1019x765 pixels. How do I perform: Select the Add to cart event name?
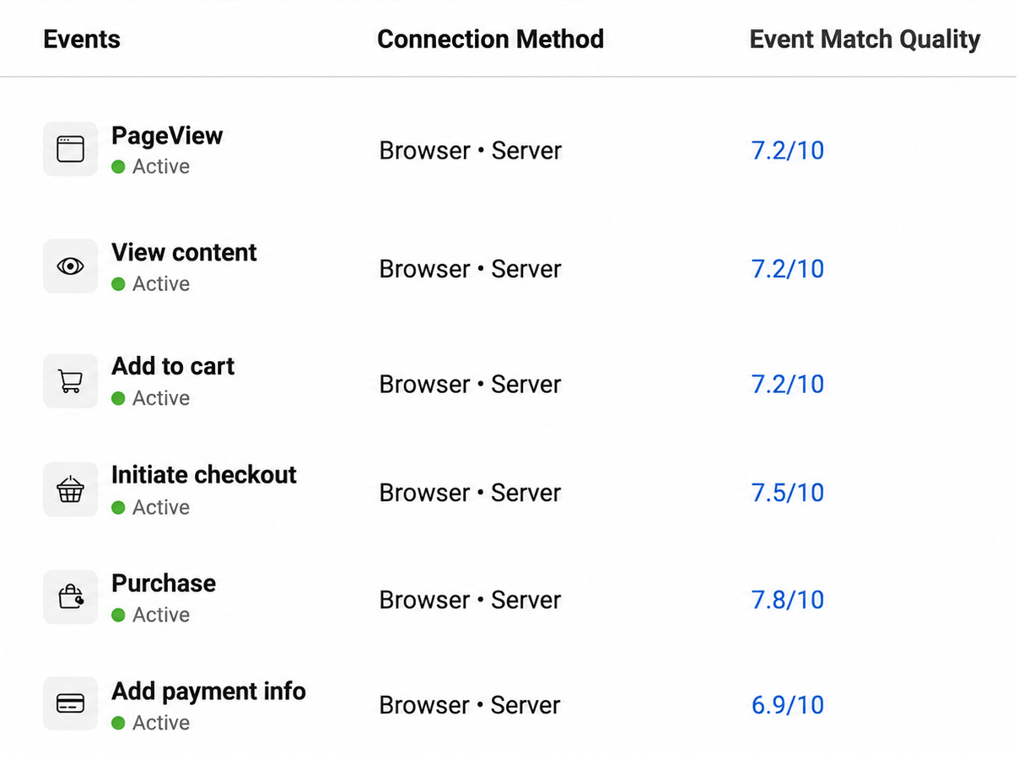173,366
